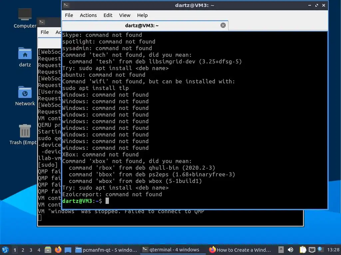Click the 13:28 panel clock

pos(333,250)
